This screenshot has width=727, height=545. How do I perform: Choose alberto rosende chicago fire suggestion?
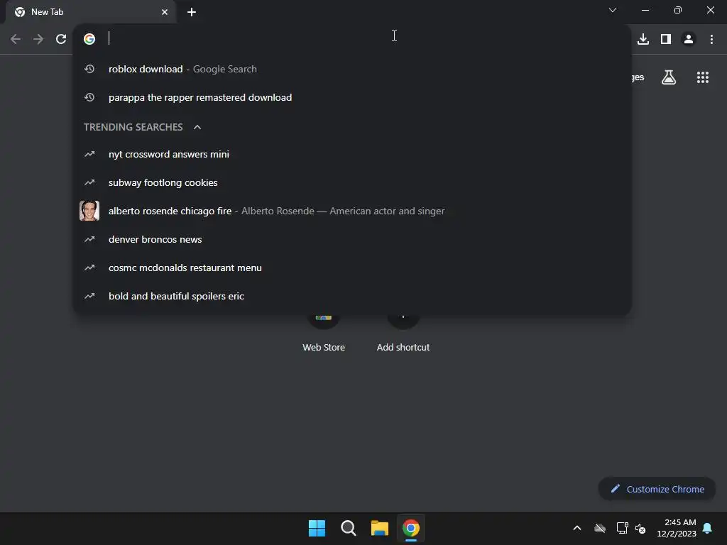[352, 211]
